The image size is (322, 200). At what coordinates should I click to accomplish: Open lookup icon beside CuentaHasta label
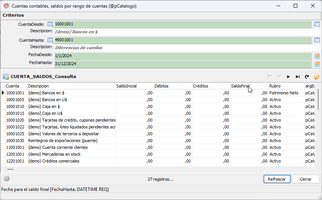click(x=50, y=40)
